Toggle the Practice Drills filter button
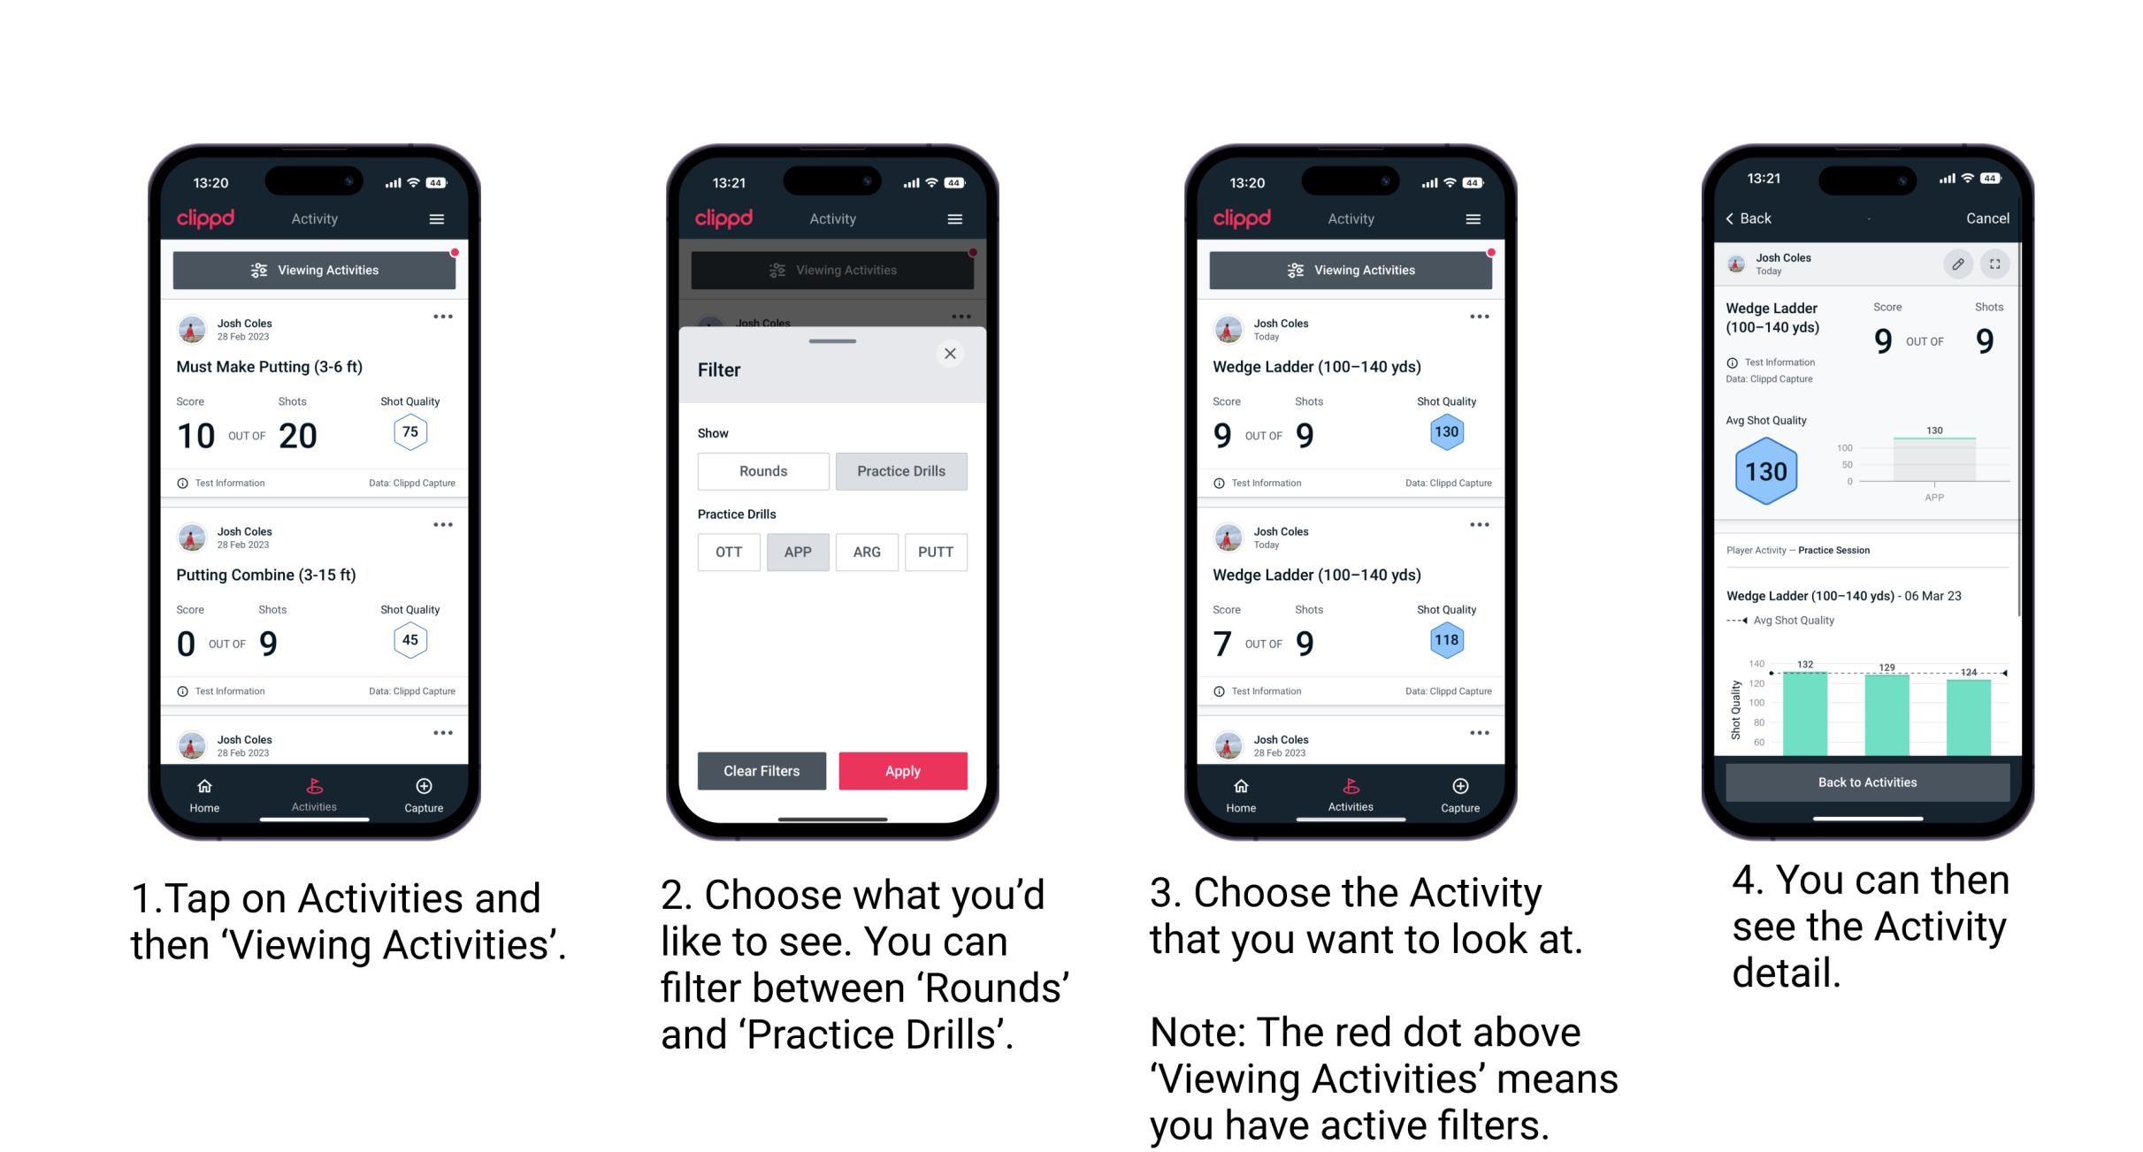The image size is (2143, 1152). (x=903, y=469)
